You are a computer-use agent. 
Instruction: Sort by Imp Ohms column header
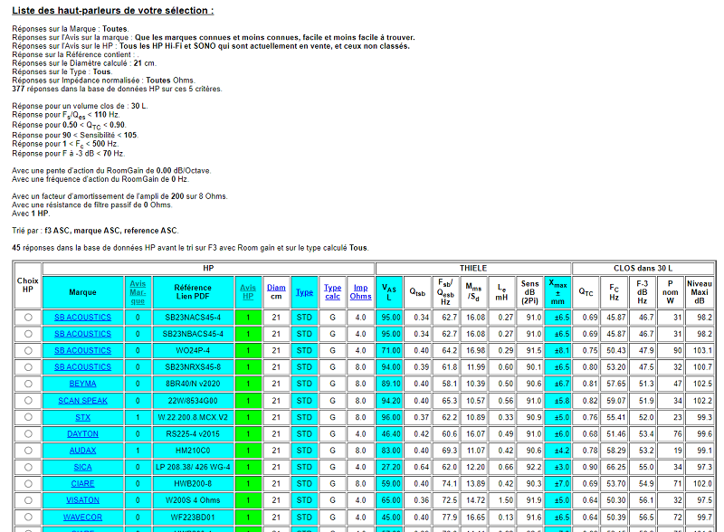tap(360, 292)
